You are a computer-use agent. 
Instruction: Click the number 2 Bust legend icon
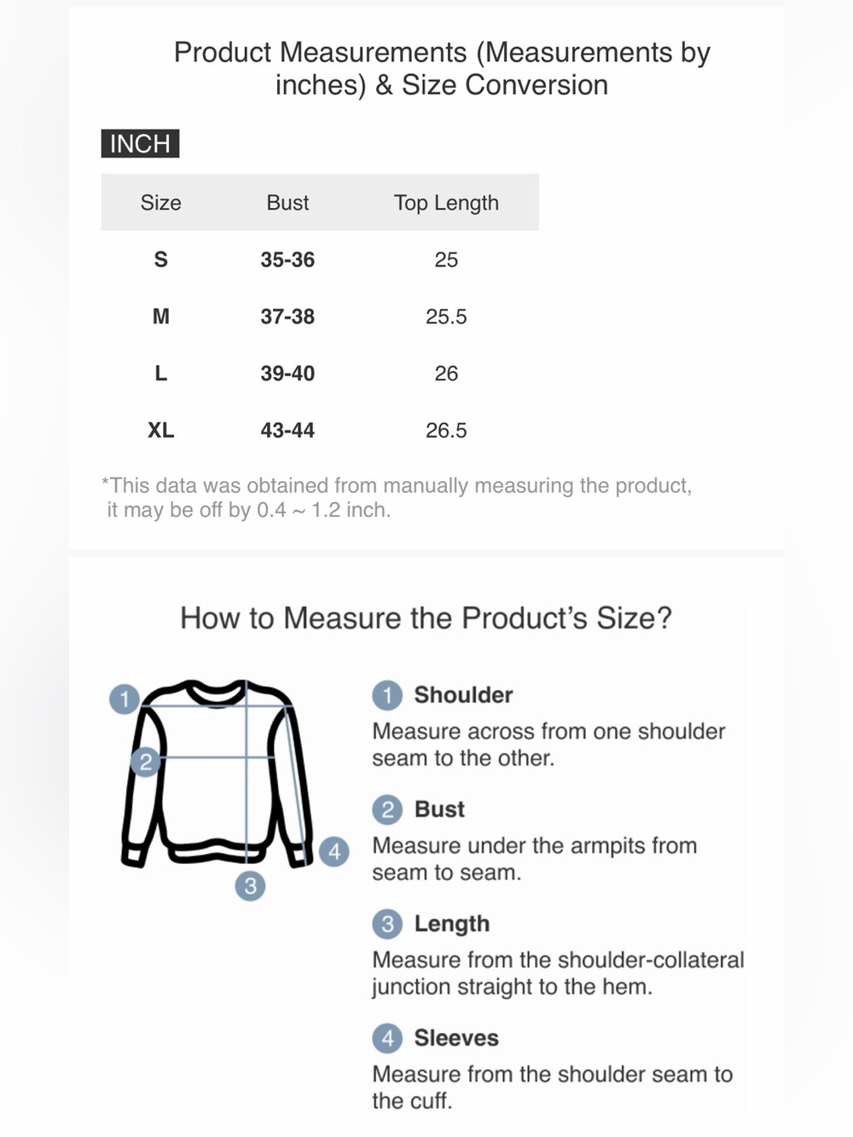[x=387, y=809]
